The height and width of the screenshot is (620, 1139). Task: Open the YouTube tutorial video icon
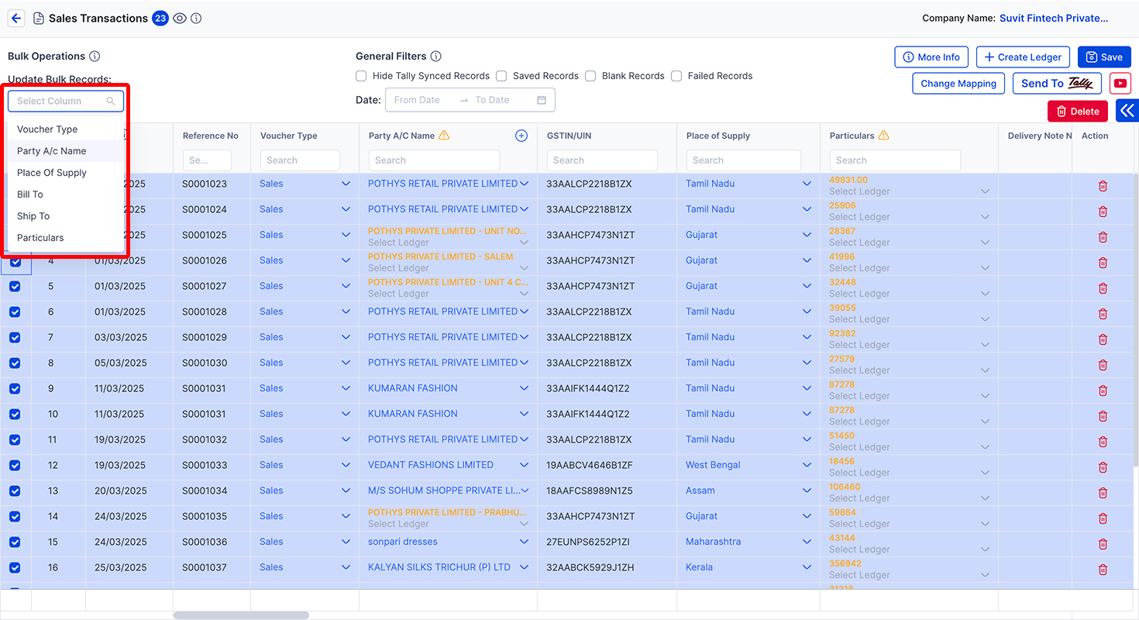point(1120,84)
